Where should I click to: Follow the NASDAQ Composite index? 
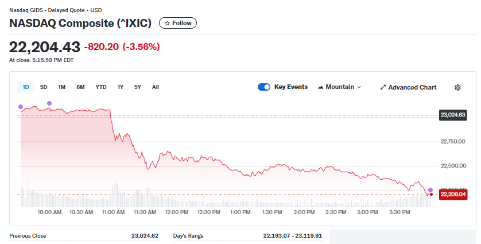[178, 23]
